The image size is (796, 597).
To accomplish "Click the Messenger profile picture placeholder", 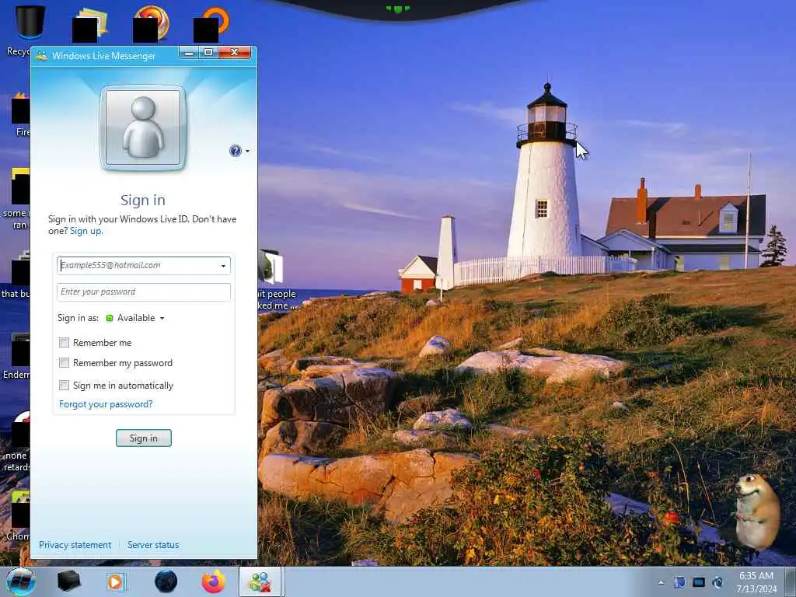I will coord(143,128).
